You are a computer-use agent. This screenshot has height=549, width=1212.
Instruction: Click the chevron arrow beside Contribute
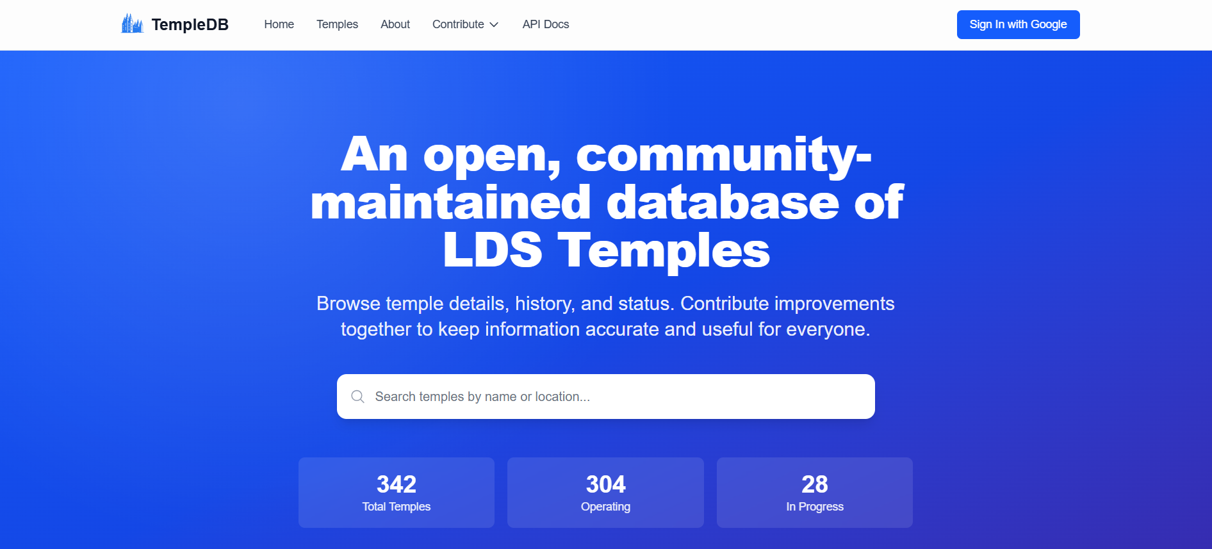494,25
